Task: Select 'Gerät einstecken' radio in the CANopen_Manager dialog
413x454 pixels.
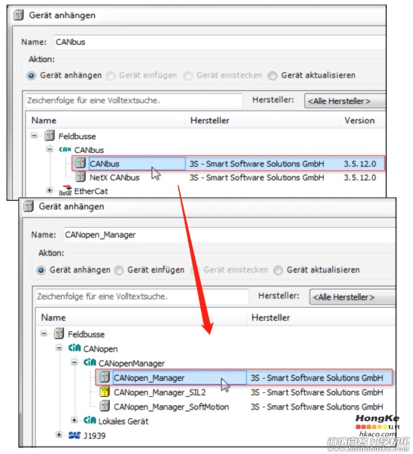Action: 196,270
